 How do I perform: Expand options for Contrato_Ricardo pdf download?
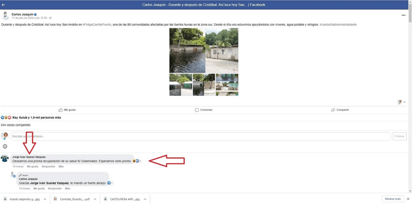point(95,199)
